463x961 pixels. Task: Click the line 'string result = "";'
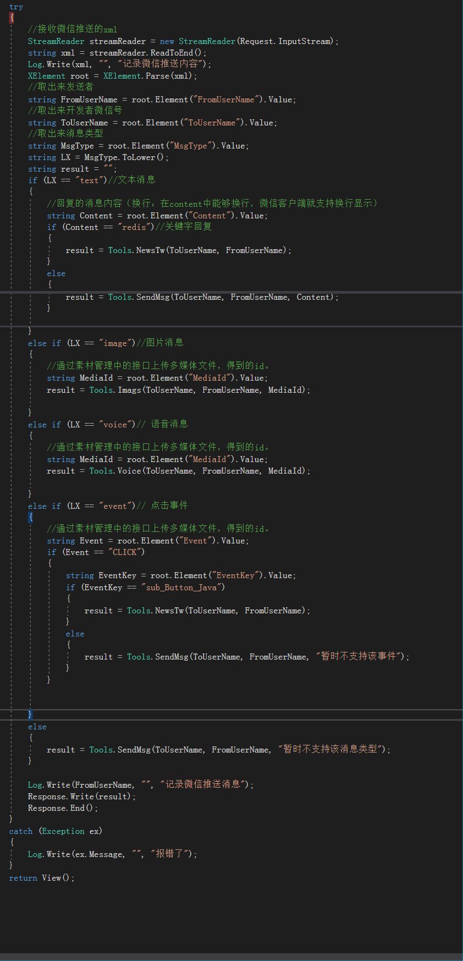click(x=73, y=169)
